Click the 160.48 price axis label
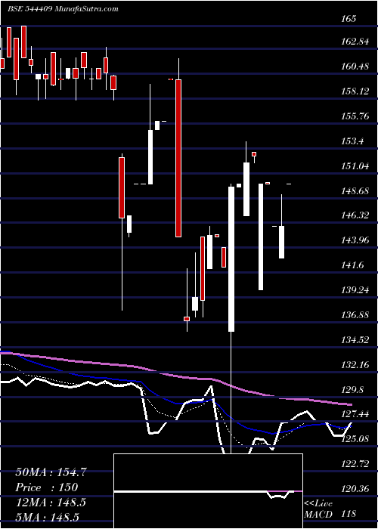This screenshot has width=378, height=529. [x=356, y=67]
